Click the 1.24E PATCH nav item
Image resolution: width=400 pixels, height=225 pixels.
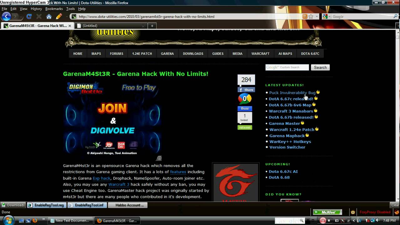tap(142, 54)
